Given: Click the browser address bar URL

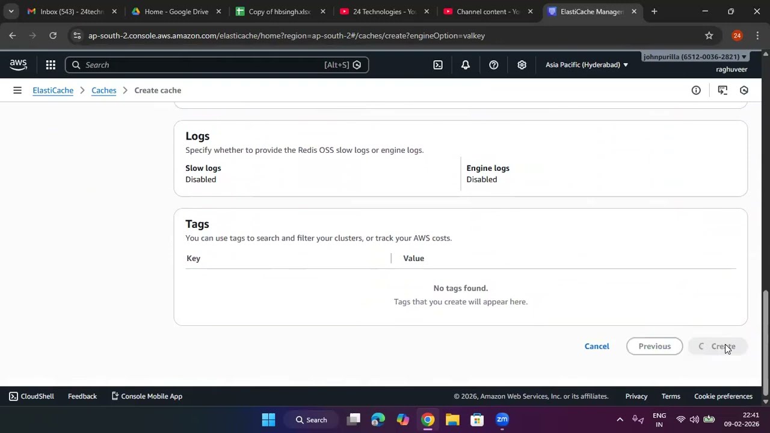Looking at the screenshot, I should (286, 35).
